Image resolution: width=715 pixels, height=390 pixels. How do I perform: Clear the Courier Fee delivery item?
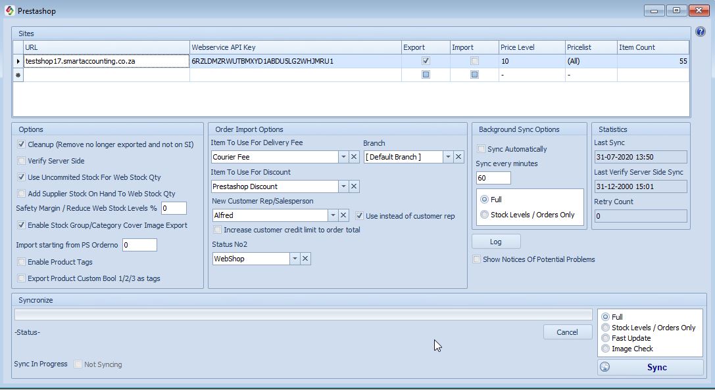click(x=354, y=156)
